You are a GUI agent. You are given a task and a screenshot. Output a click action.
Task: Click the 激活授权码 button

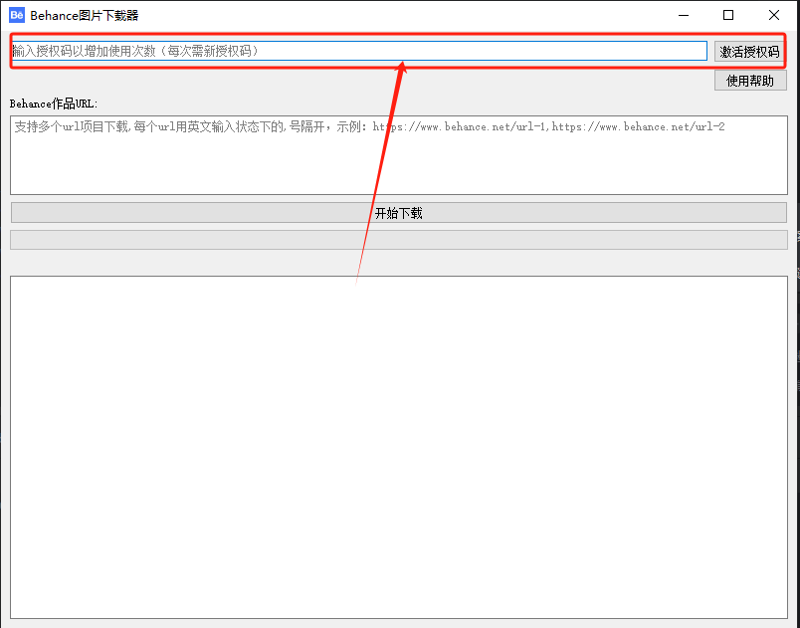pyautogui.click(x=749, y=52)
